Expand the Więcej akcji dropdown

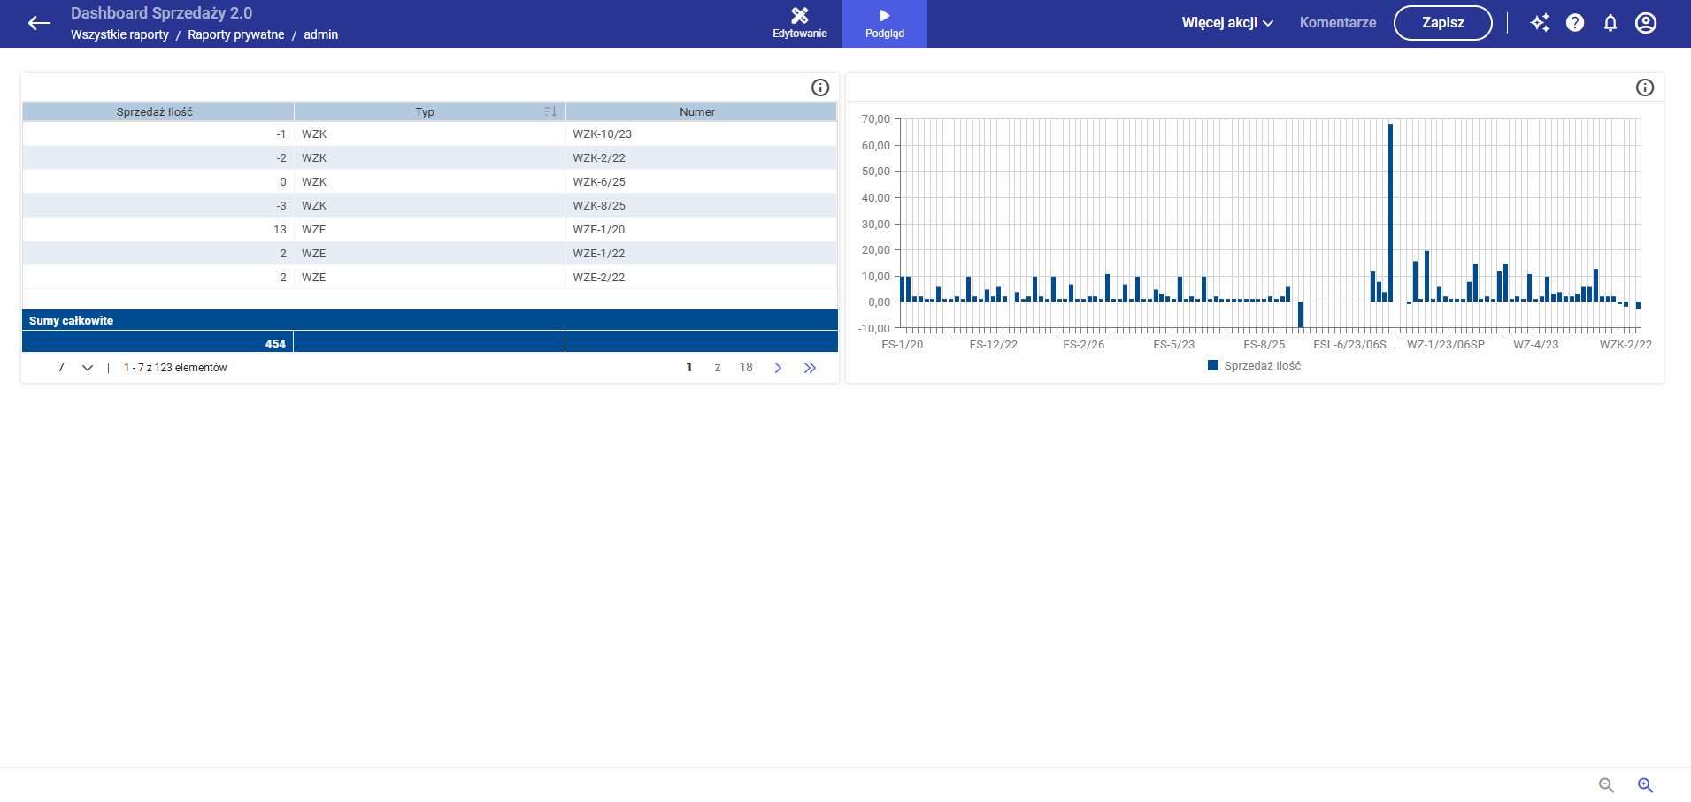tap(1227, 23)
